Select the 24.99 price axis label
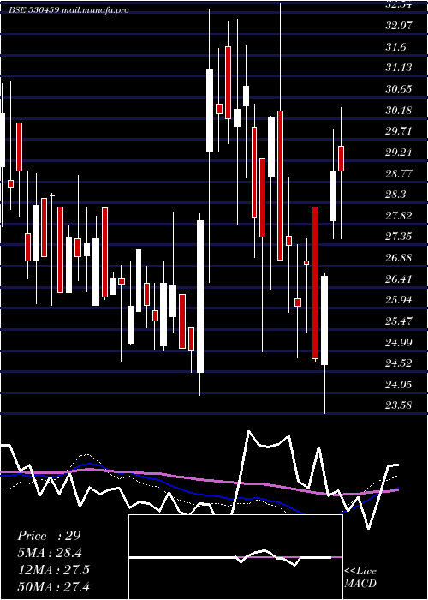Viewport: 428px width, 600px height. (399, 342)
